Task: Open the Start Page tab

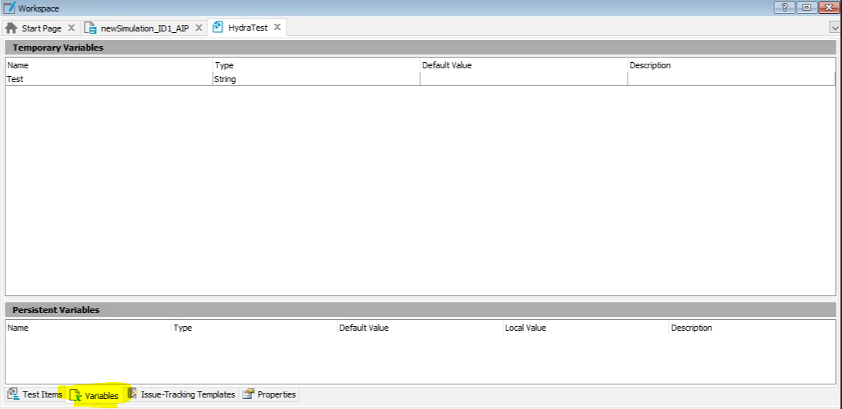Action: pyautogui.click(x=41, y=28)
